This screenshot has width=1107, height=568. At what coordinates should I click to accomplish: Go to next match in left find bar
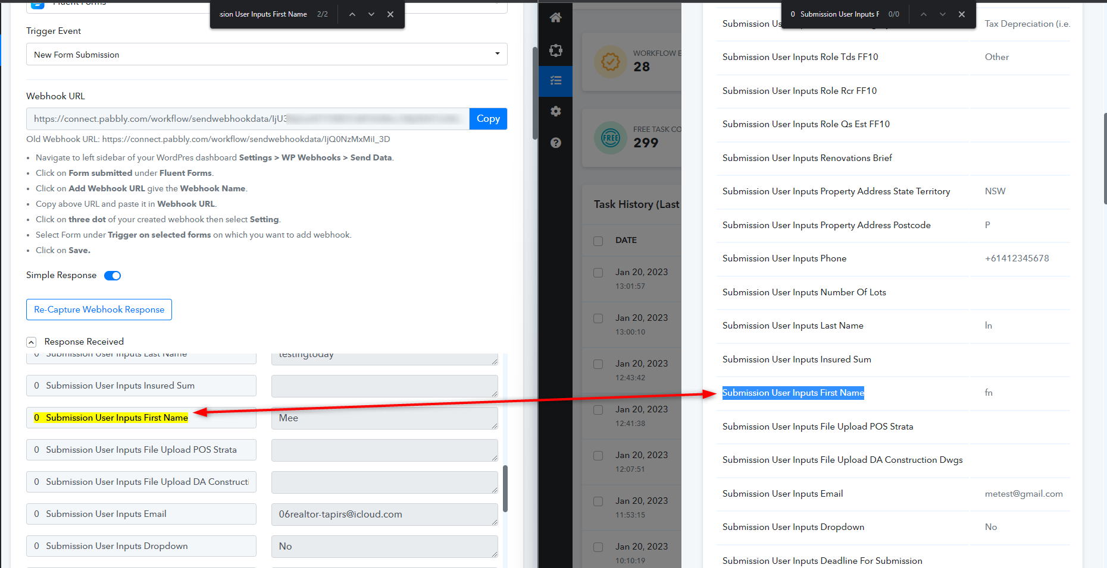click(x=371, y=14)
